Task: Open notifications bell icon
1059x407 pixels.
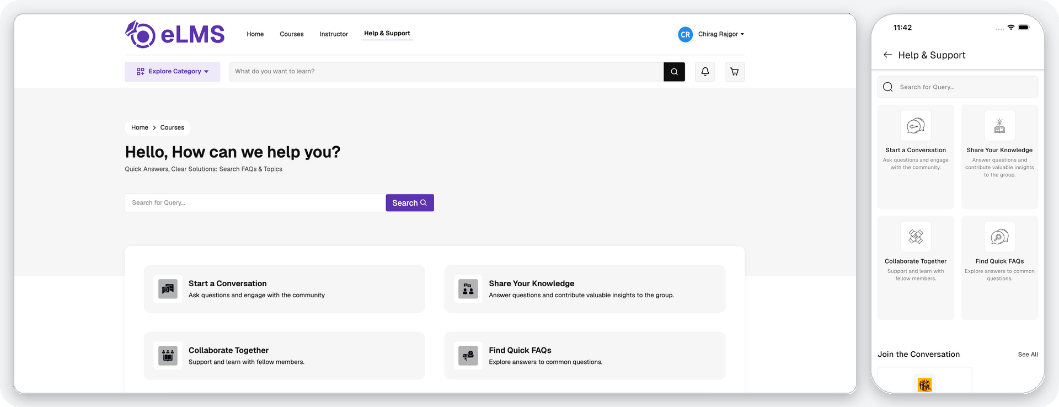Action: (705, 72)
